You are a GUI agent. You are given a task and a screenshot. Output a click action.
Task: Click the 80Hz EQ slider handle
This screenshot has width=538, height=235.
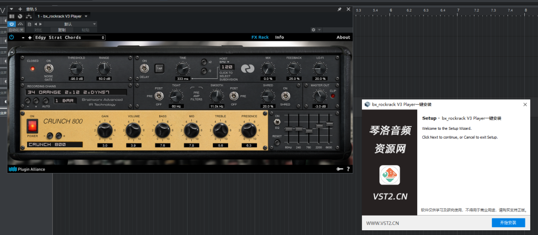[288, 129]
